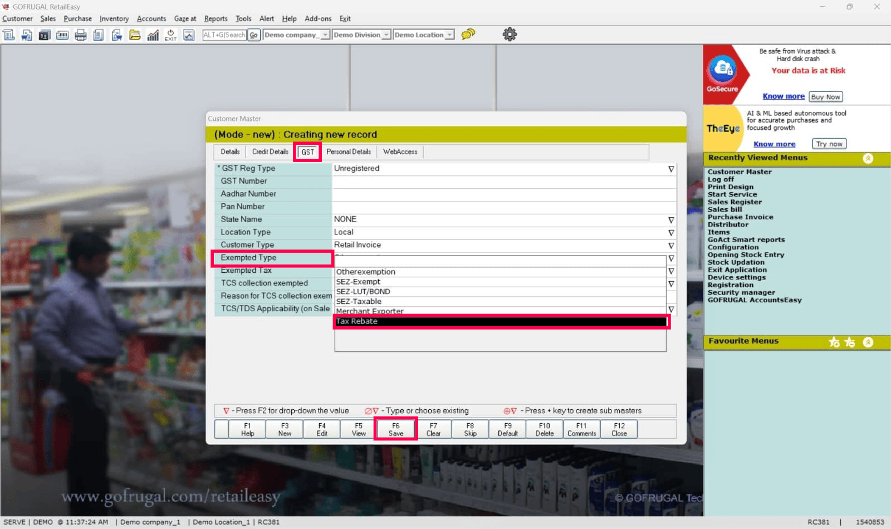Screen dimensions: 891x529
Task: Collapse the Favourite Menus panel
Action: [868, 342]
